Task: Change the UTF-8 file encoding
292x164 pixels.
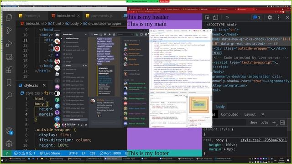Action: (x=73, y=153)
